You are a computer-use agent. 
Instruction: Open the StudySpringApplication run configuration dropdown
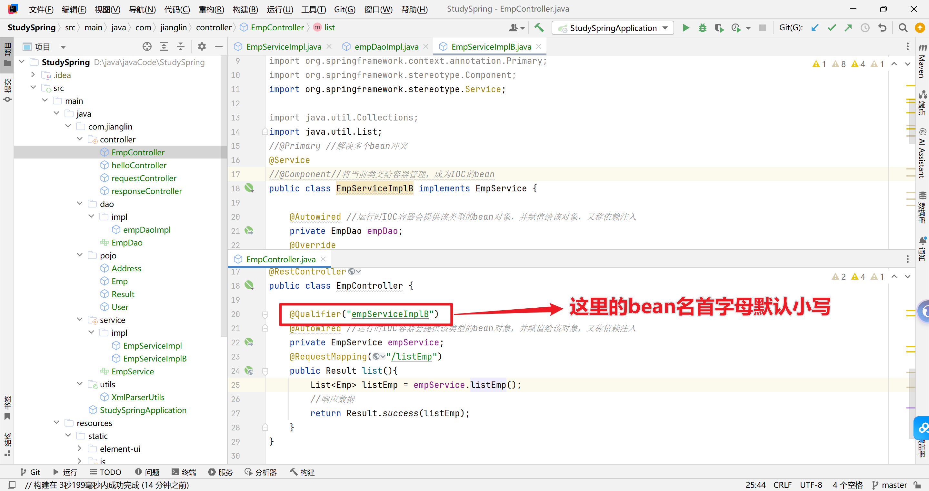[613, 28]
